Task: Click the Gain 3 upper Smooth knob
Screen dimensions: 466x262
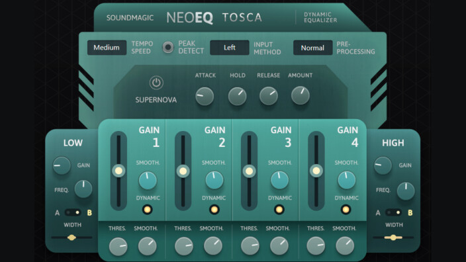Action: (x=279, y=181)
